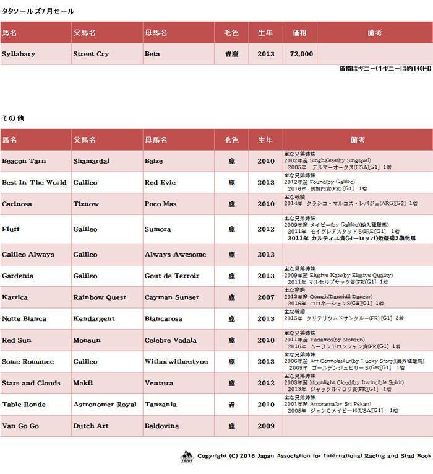Click horse name Stars and Clouds

pos(31,383)
